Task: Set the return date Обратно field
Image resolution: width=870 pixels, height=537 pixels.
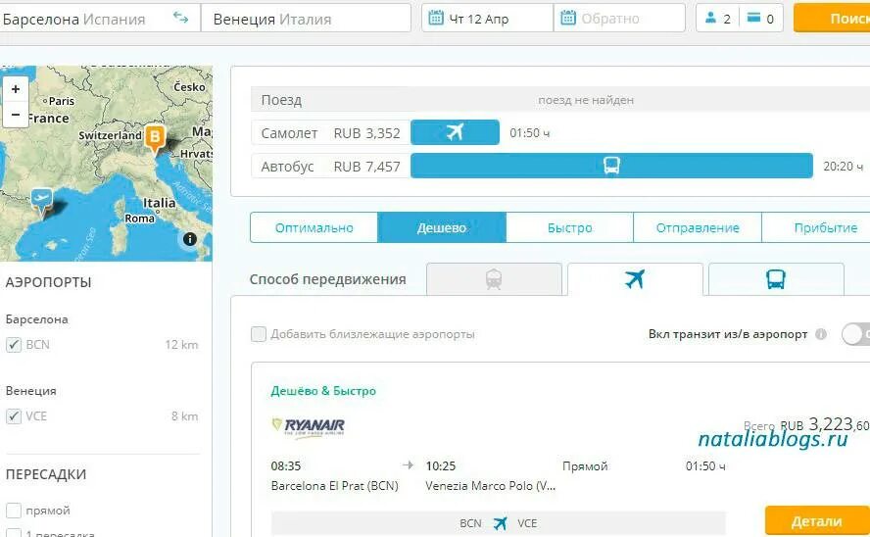Action: (x=619, y=19)
